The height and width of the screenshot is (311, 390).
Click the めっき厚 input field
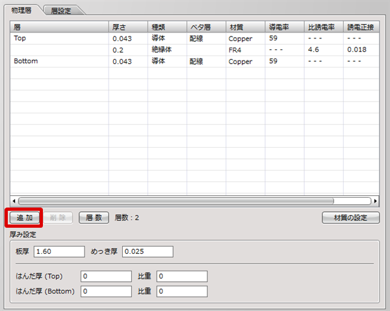click(148, 251)
